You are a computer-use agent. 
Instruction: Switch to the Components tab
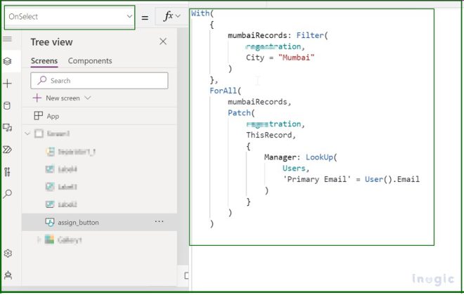(90, 61)
